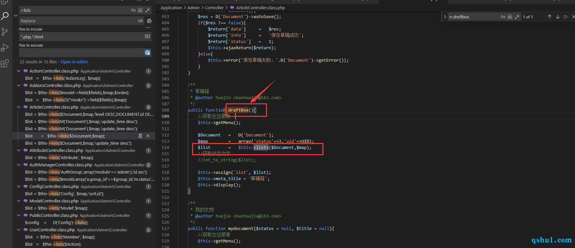
Task: Toggle search only in open editors
Action: tap(147, 36)
